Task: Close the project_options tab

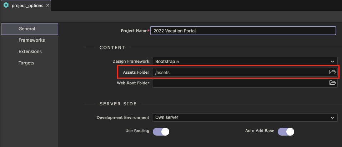Action: point(48,6)
